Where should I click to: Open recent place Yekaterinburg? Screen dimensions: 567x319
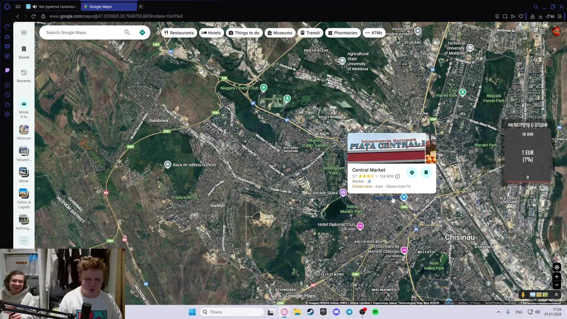click(x=24, y=154)
